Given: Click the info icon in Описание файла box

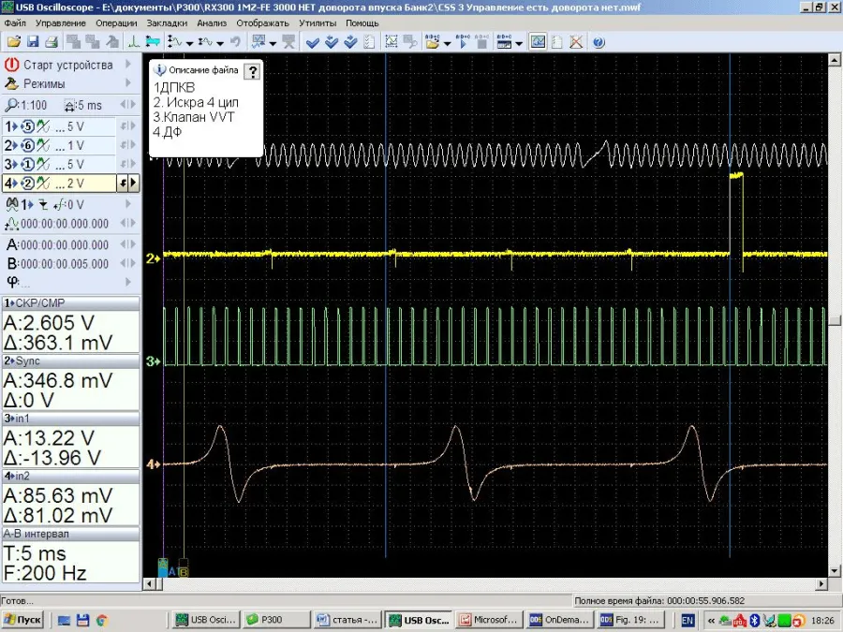Looking at the screenshot, I should point(159,70).
